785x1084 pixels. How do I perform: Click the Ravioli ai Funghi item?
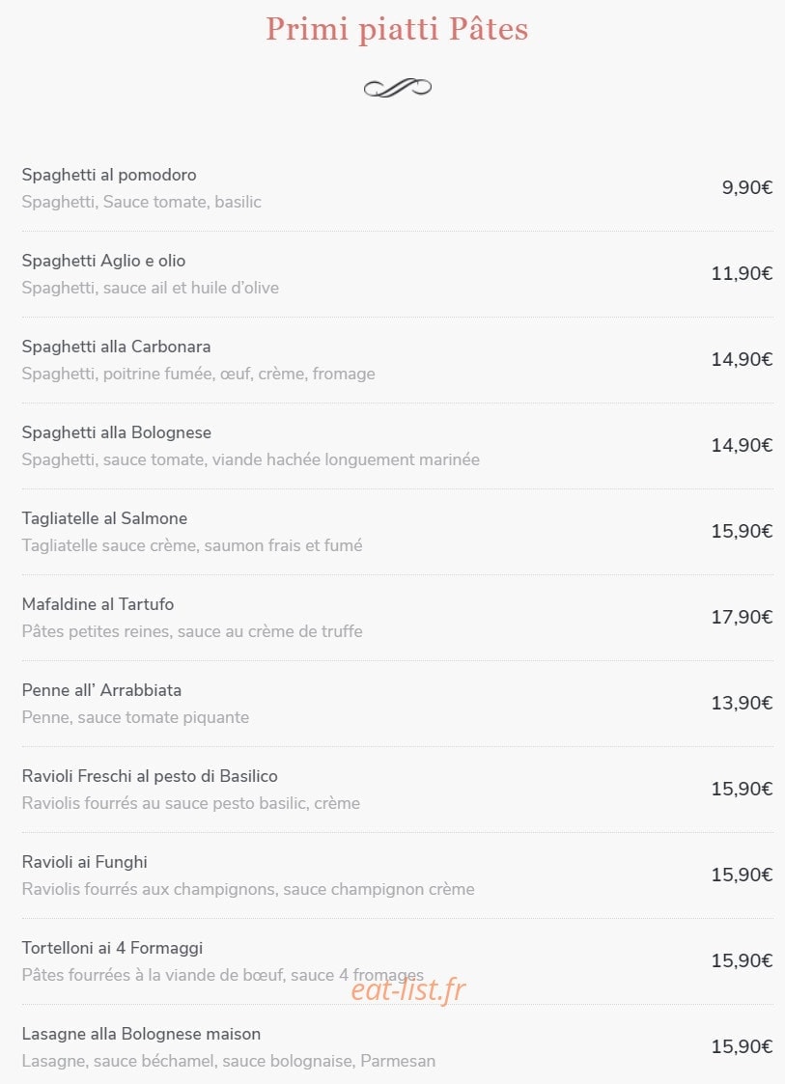coord(84,862)
